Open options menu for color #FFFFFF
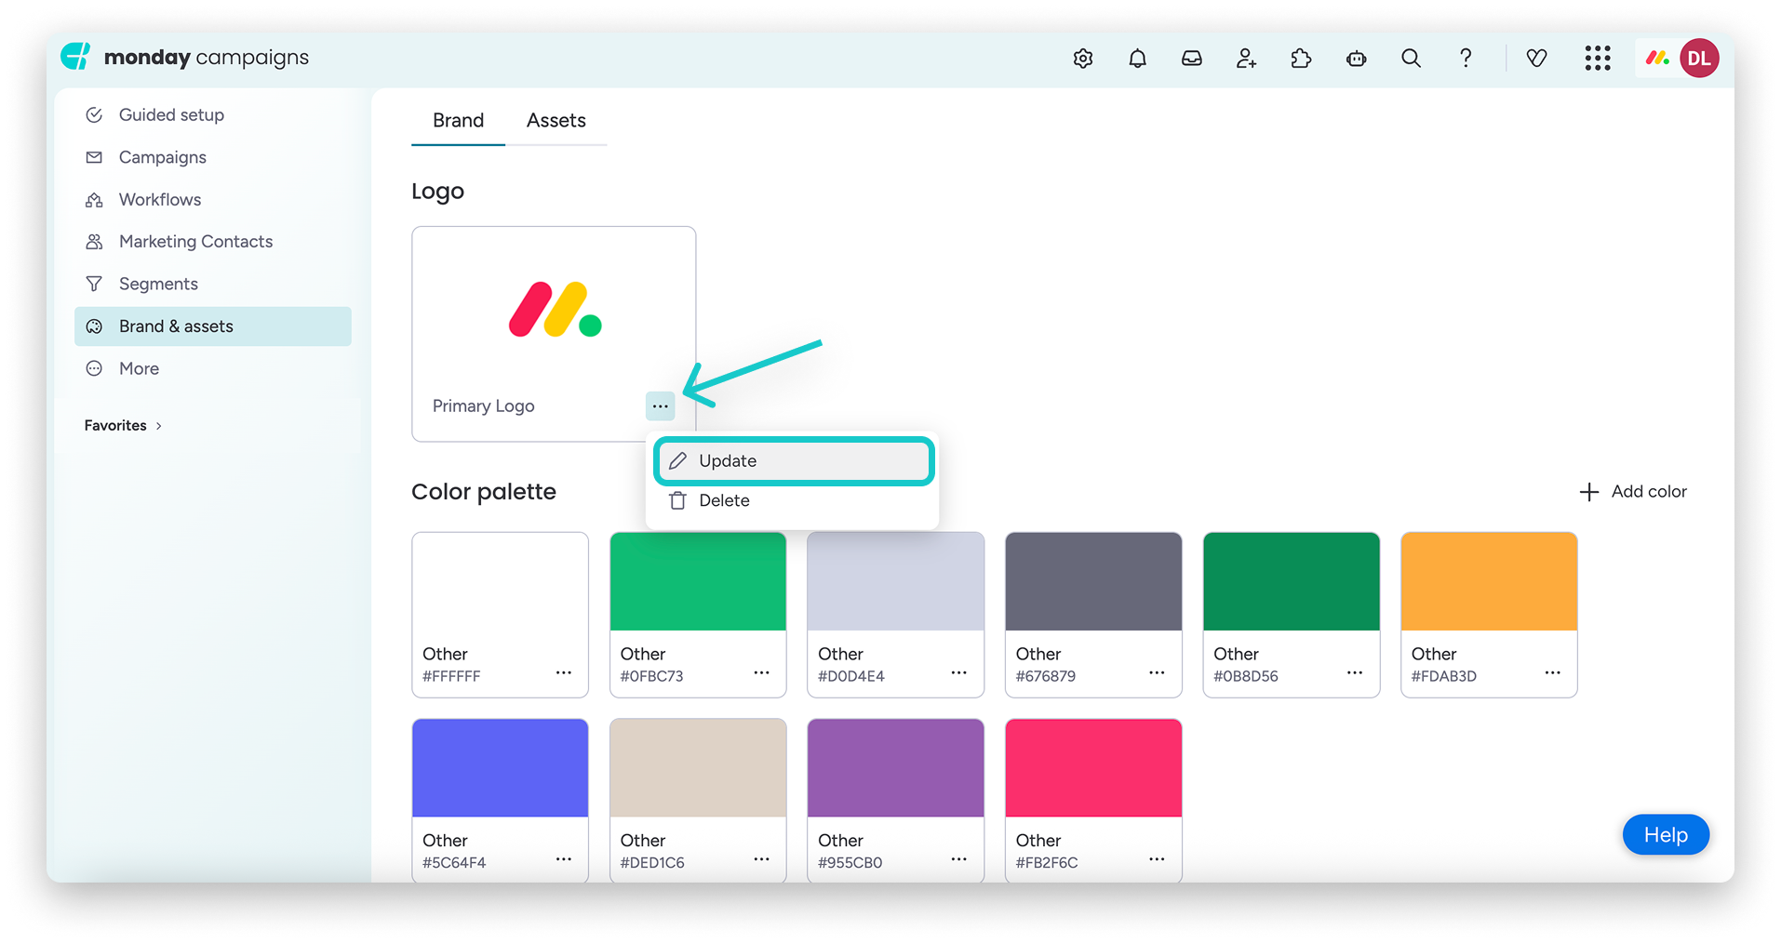 click(564, 672)
